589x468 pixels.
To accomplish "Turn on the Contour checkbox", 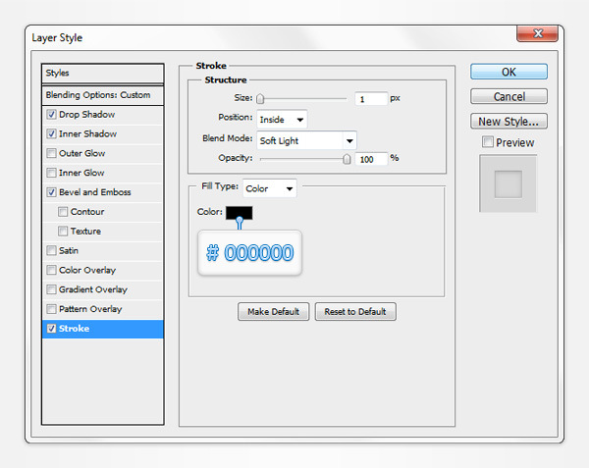I will [64, 212].
